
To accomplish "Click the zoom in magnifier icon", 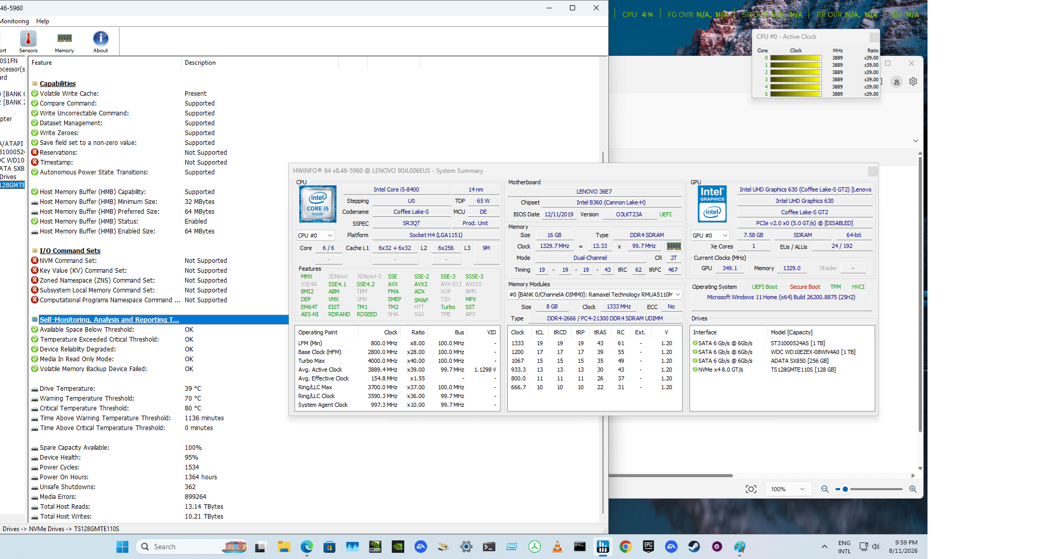I will (913, 489).
